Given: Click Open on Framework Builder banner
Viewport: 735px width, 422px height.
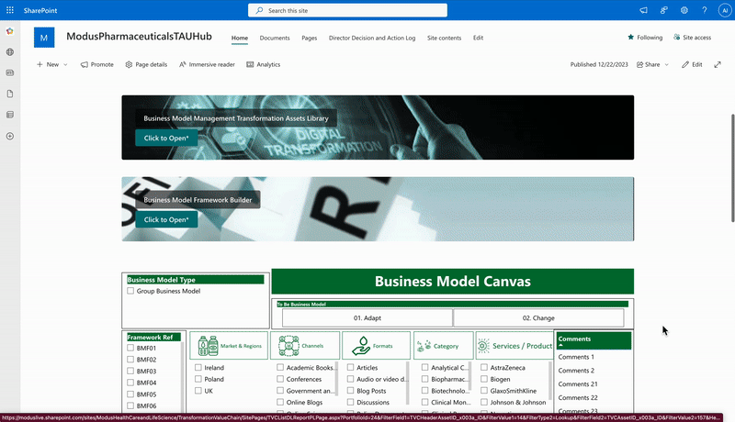Looking at the screenshot, I should point(166,219).
